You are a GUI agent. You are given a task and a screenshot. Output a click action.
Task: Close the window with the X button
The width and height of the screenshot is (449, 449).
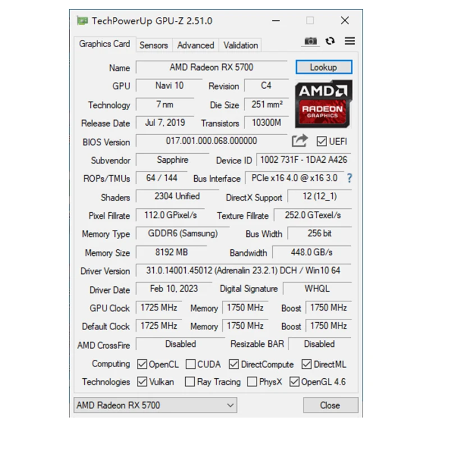345,21
